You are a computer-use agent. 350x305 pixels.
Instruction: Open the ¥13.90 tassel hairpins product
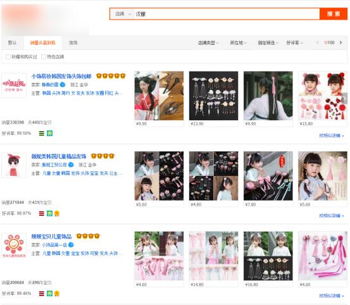click(214, 96)
